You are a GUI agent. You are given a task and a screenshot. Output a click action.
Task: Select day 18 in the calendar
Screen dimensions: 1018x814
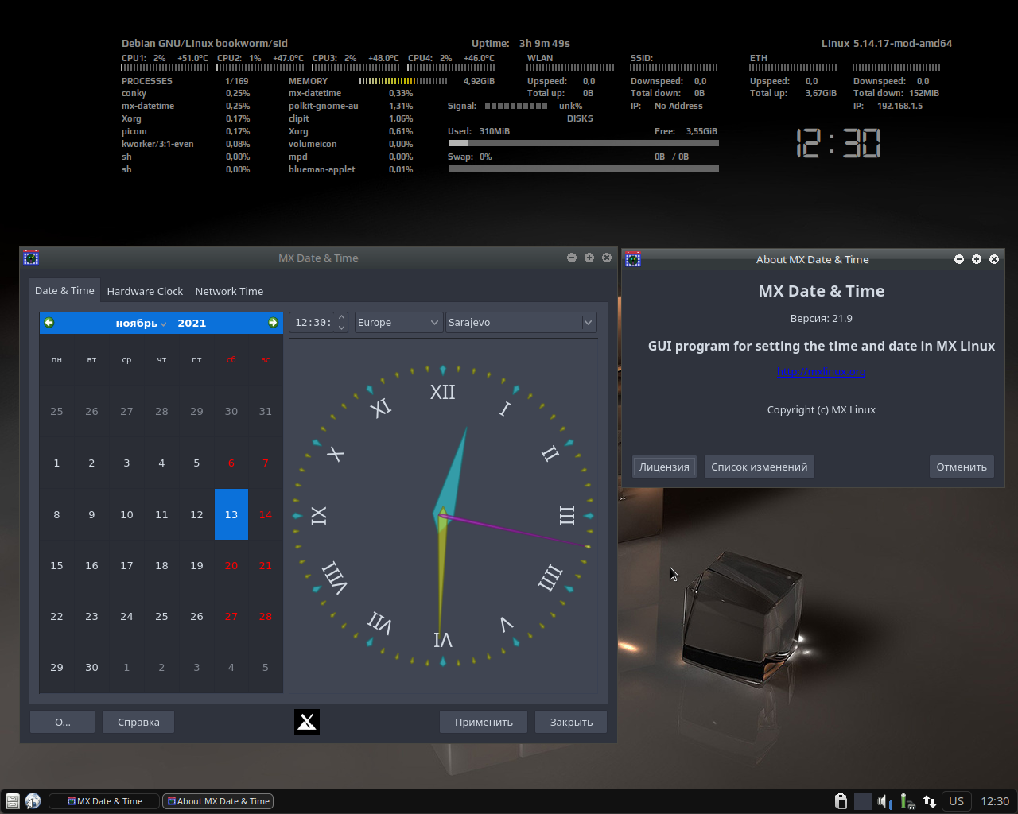pyautogui.click(x=161, y=565)
